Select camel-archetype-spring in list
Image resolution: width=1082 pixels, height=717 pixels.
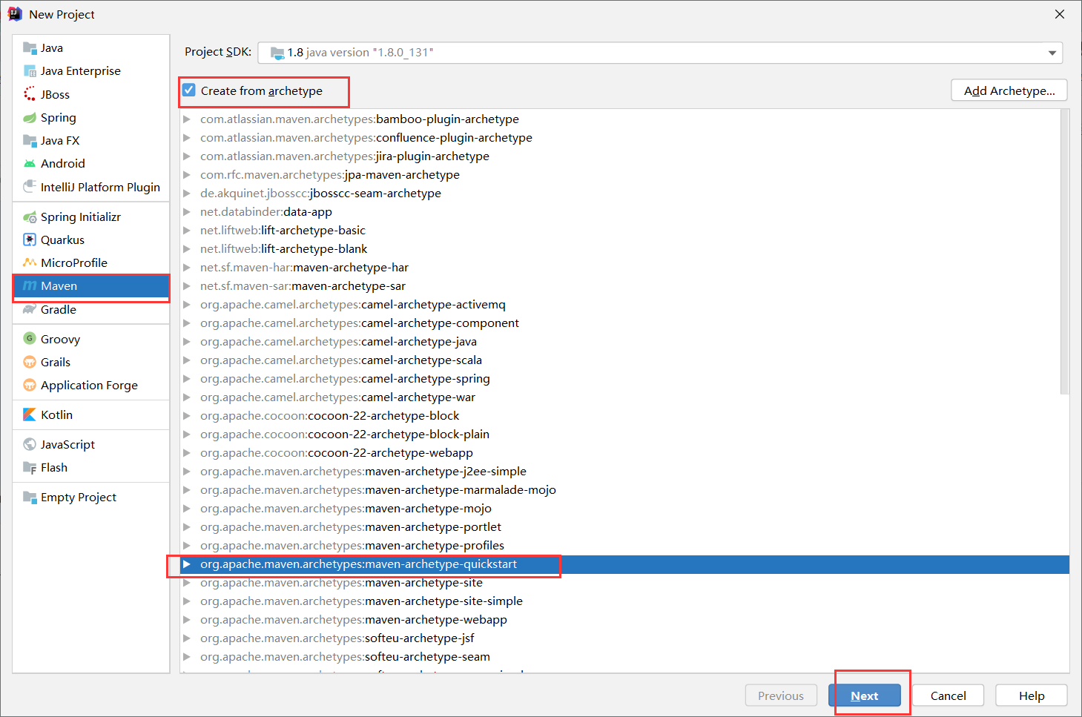pos(624,379)
